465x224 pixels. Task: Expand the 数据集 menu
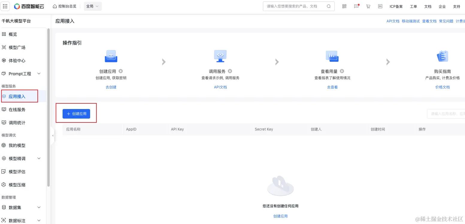pyautogui.click(x=39, y=208)
